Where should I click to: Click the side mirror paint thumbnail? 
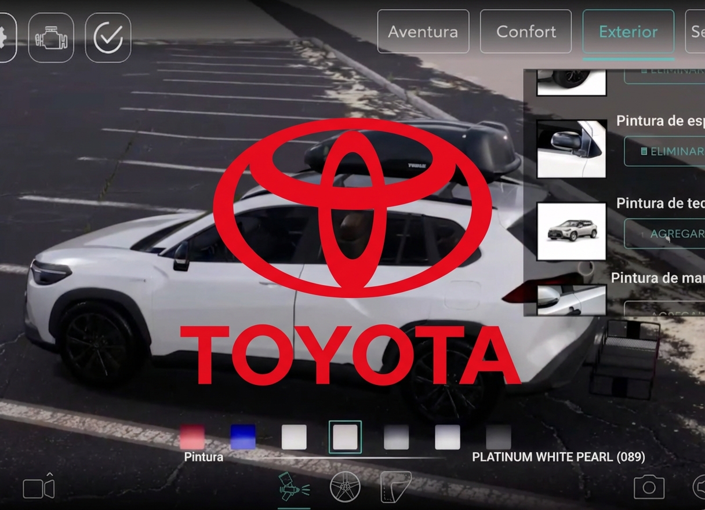tap(571, 149)
